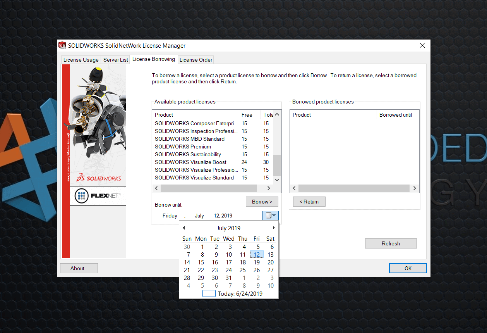Close the License Manager window
Screen dimensions: 487x333
pos(422,45)
